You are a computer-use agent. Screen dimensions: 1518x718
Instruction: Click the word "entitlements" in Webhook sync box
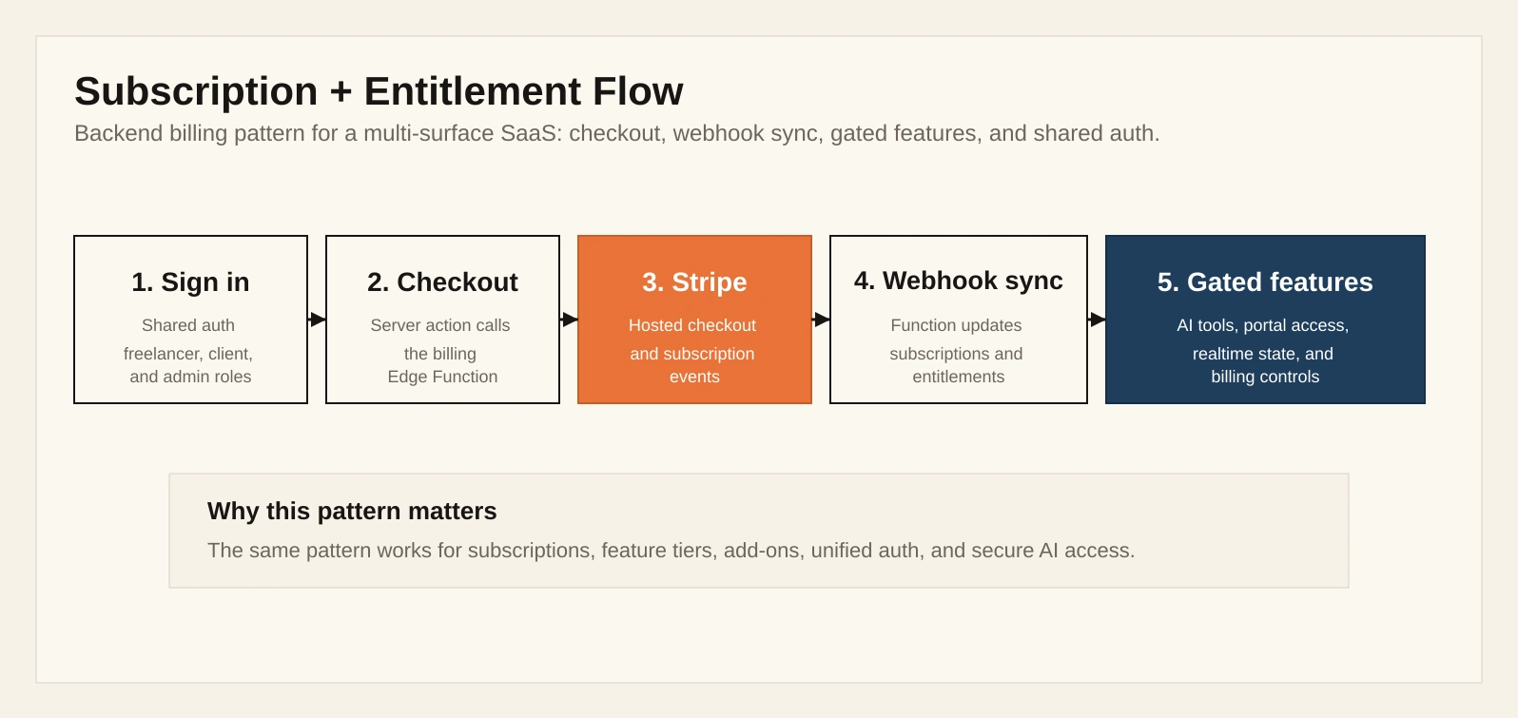point(958,377)
